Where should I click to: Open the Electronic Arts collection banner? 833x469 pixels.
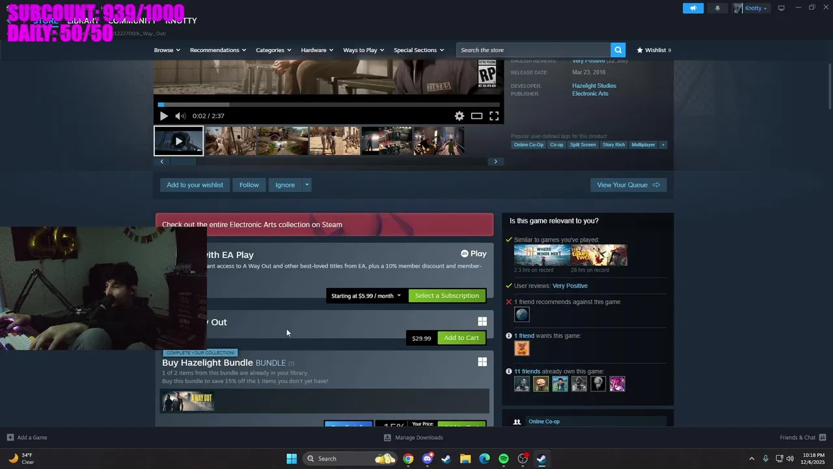point(324,225)
